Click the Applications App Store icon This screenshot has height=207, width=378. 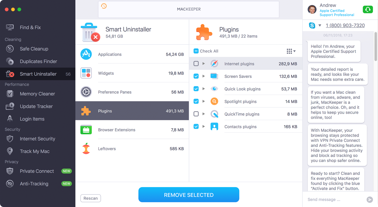point(86,54)
